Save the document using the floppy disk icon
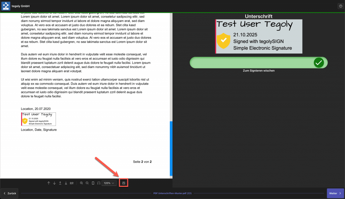The width and height of the screenshot is (345, 199). tap(124, 183)
